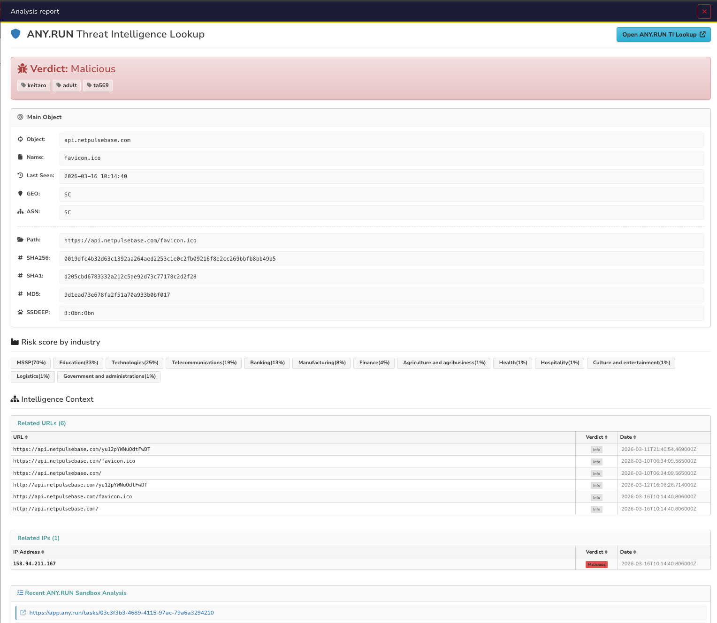Click the target icon beside Main Object
Image resolution: width=717 pixels, height=623 pixels.
pos(20,117)
